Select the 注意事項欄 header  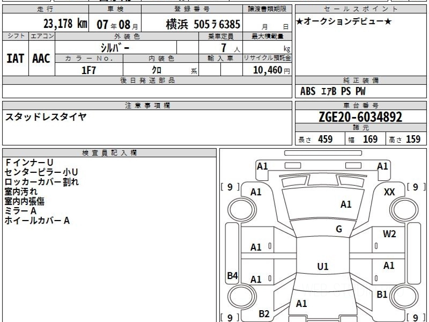click(147, 106)
